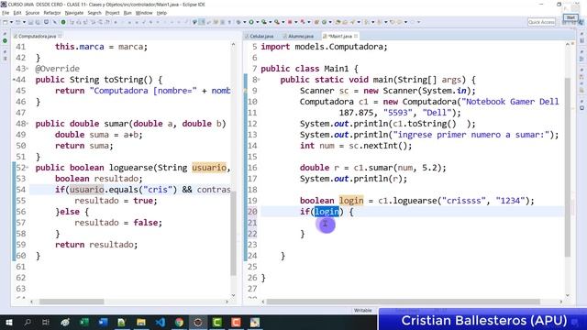Screen dimensions: 587x330
Task: Open the green Camtasia icon on taskbar
Action: [217, 322]
